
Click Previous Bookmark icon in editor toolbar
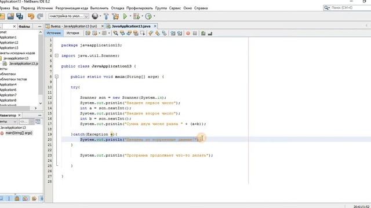[151, 34]
